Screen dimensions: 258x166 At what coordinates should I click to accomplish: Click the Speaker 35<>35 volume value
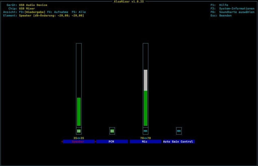coord(79,138)
